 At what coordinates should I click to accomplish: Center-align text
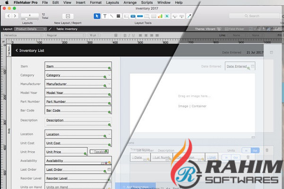coord(146,35)
